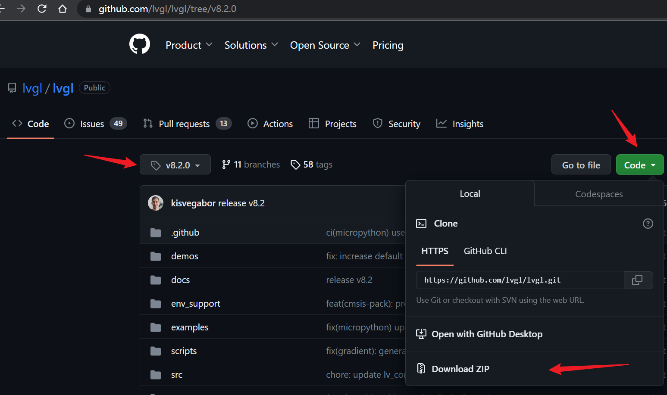Switch to the Projects tab
667x395 pixels.
332,124
